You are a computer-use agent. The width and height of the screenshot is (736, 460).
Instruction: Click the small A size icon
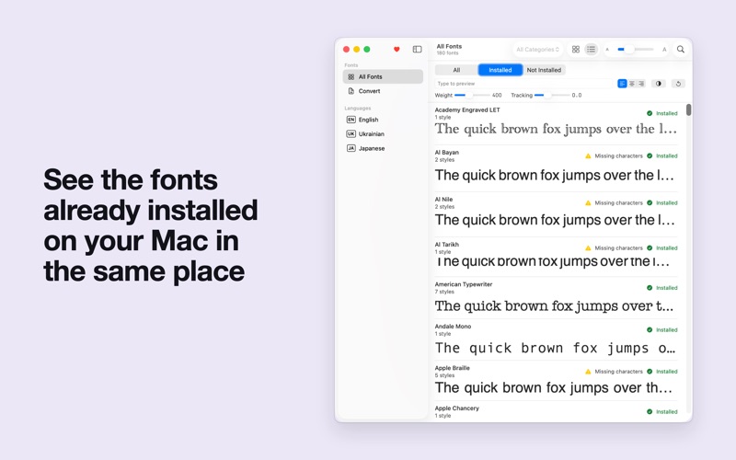(x=607, y=50)
